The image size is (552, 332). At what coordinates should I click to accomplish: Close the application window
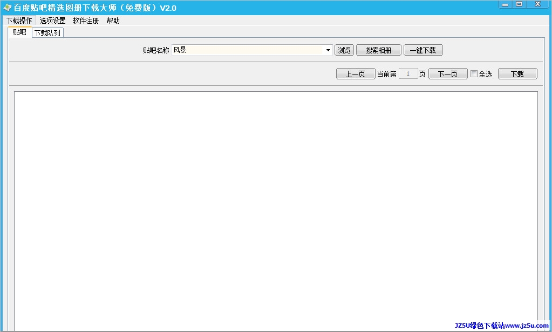pyautogui.click(x=537, y=4)
